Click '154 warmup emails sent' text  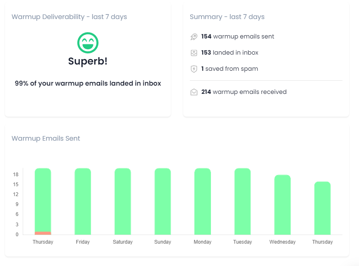[x=238, y=36]
